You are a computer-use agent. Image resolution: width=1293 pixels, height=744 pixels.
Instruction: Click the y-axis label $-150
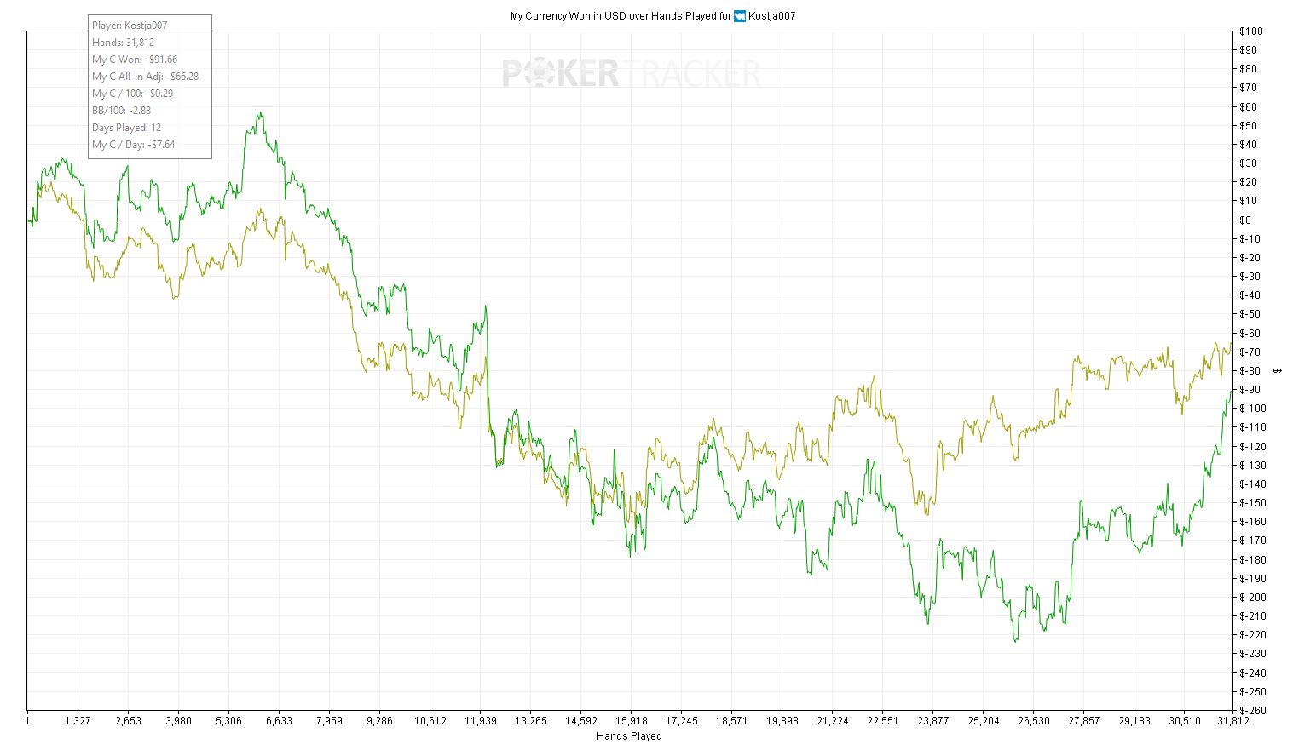click(x=1253, y=503)
